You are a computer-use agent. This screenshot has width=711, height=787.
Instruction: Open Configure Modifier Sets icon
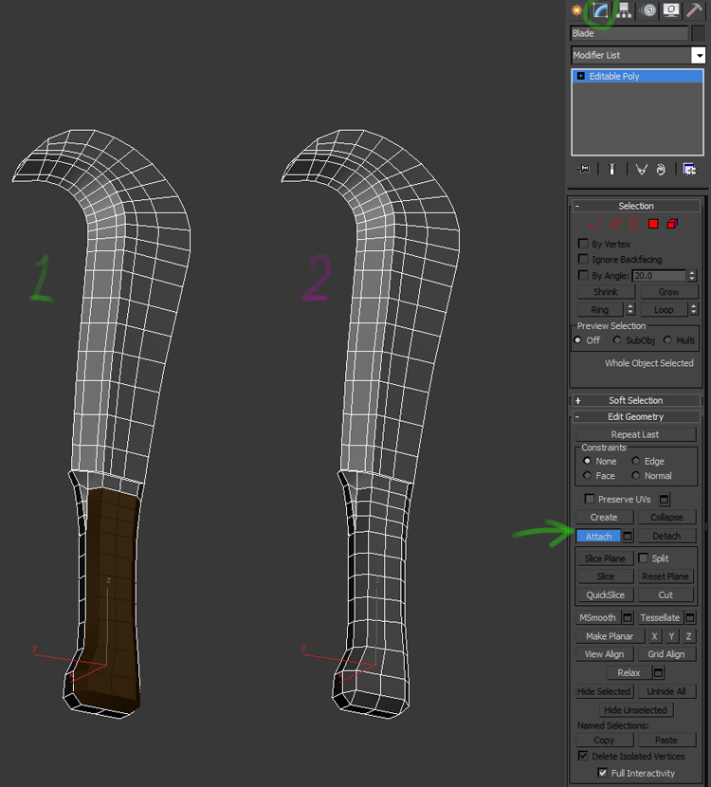(x=689, y=169)
